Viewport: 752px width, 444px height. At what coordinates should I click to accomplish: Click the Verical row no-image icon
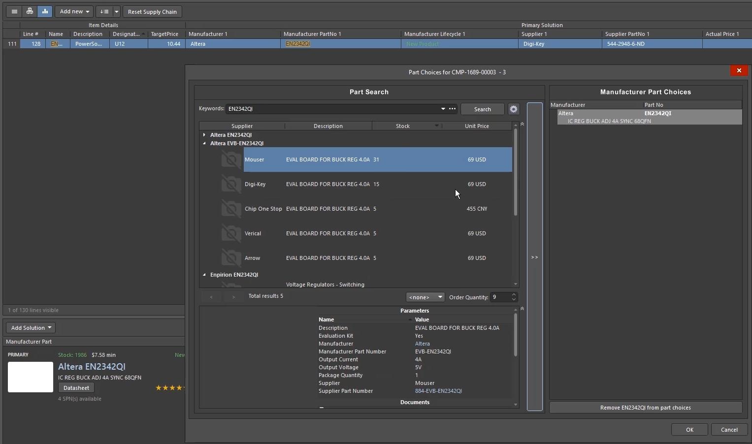pyautogui.click(x=231, y=233)
